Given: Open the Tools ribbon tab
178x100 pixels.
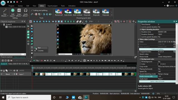Looking at the screenshot, I should [63, 6].
